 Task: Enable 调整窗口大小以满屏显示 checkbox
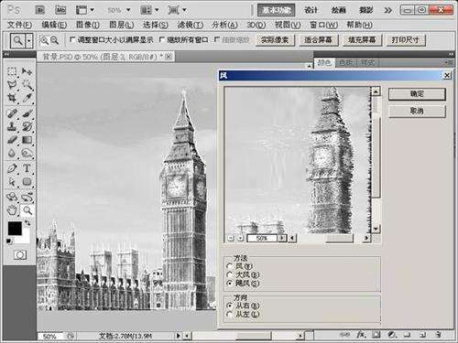point(72,39)
